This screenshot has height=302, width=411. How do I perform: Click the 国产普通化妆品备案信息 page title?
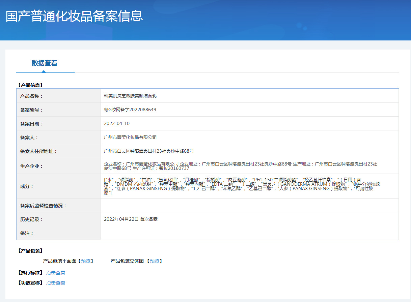(74, 16)
